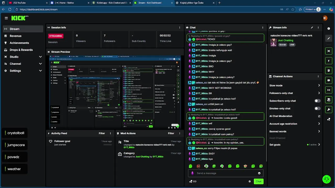
Task: Click Just Chatting category link in Stream info
Action: pyautogui.click(x=286, y=40)
